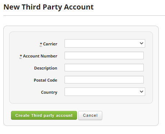Focus the Account Number input field
Image resolution: width=165 pixels, height=134 pixels.
(x=104, y=56)
